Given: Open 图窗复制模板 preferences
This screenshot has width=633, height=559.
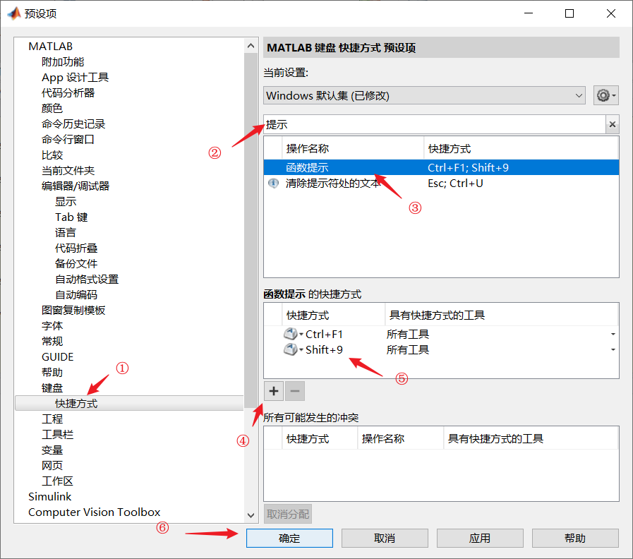Looking at the screenshot, I should (x=73, y=310).
